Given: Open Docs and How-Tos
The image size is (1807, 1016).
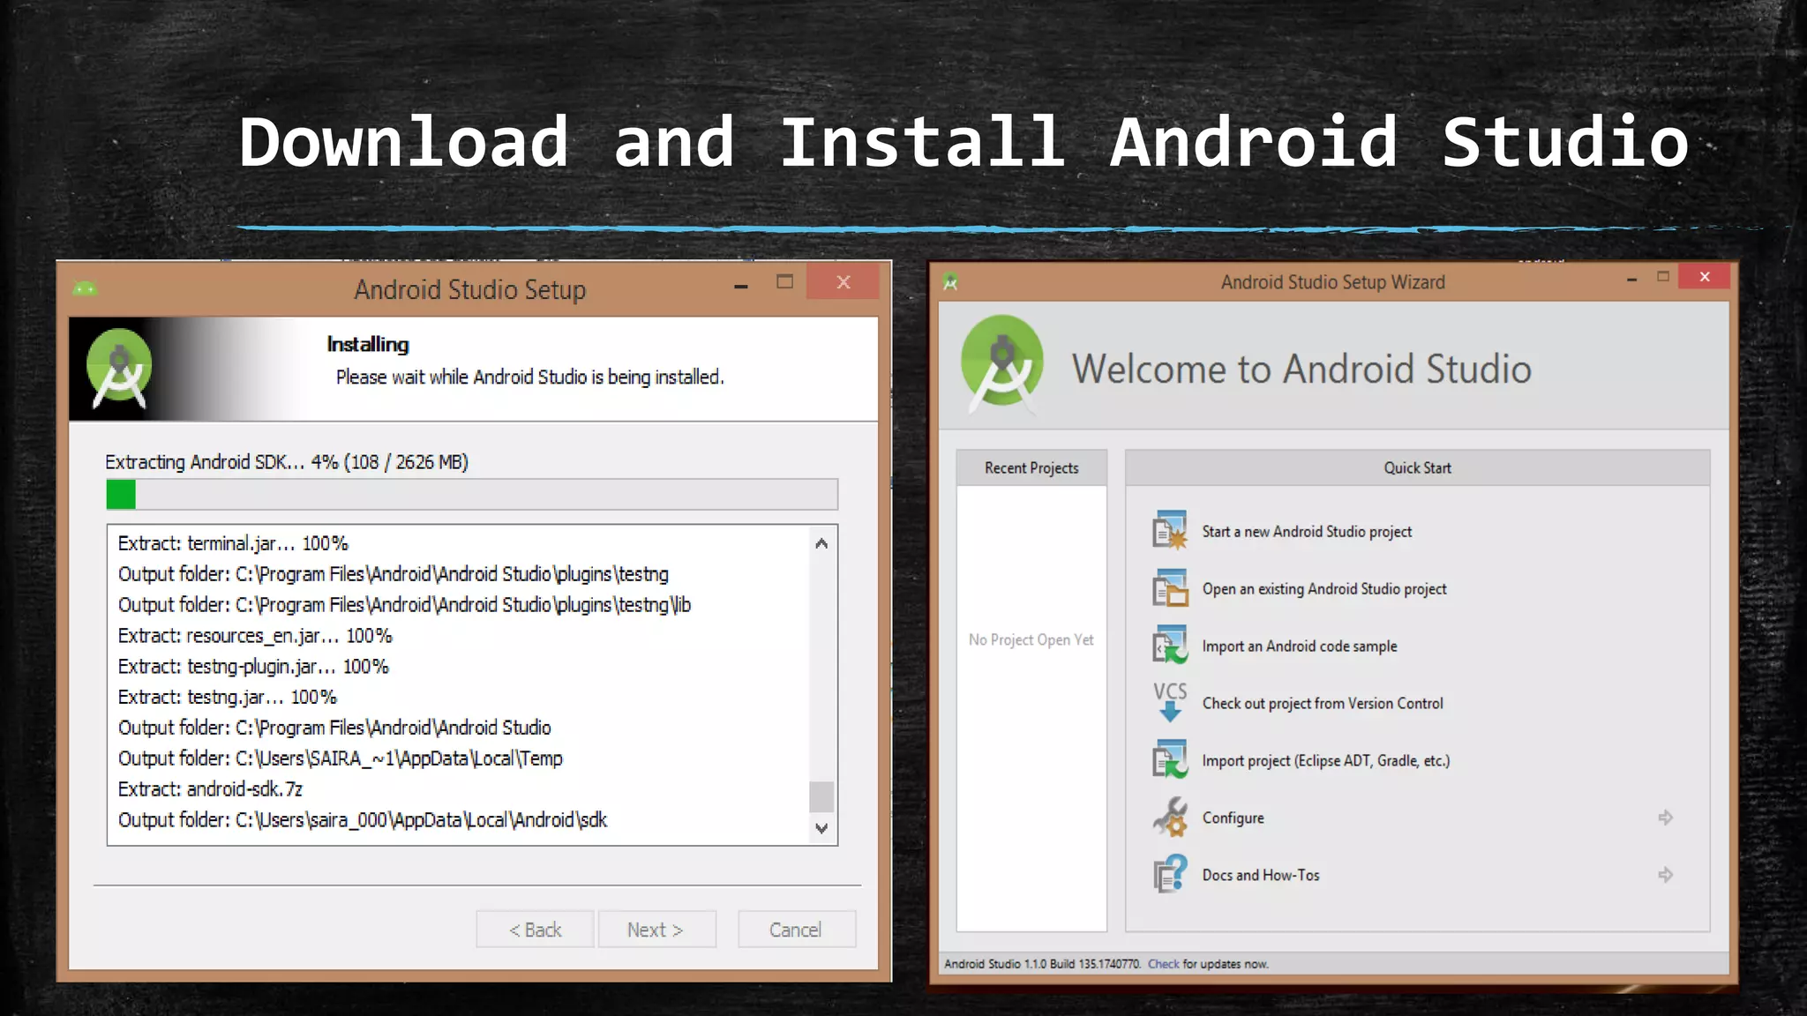Looking at the screenshot, I should point(1261,876).
